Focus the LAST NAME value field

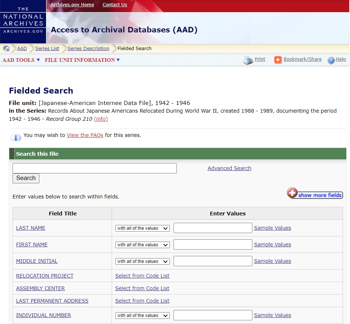[213, 228]
